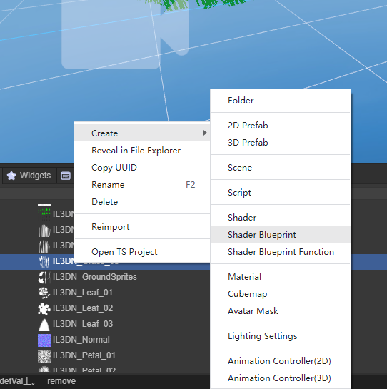This screenshot has width=387, height=389.
Task: Select the IL3DN_Petal_01 texture icon
Action: 44,355
